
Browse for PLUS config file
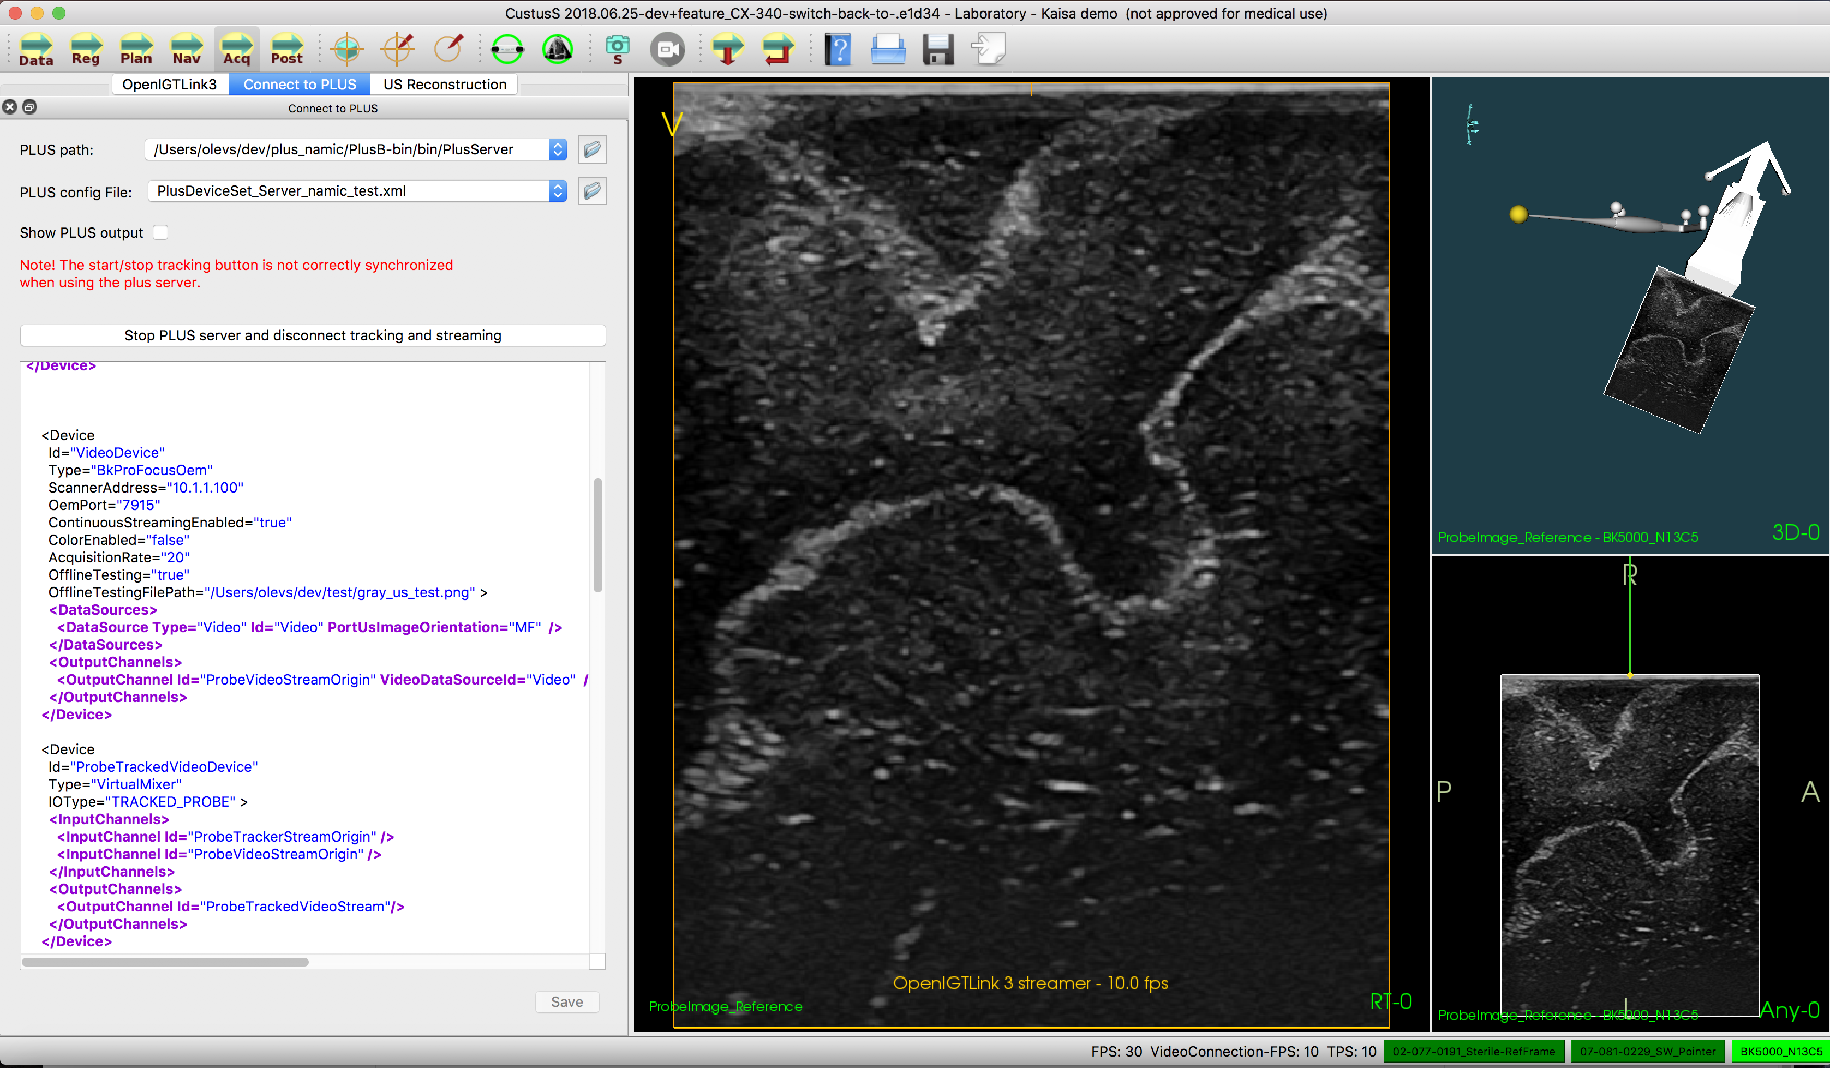(592, 191)
